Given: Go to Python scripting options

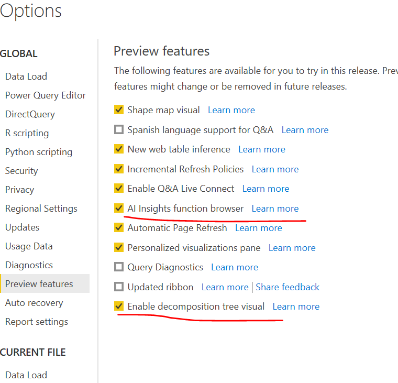Looking at the screenshot, I should coord(39,152).
